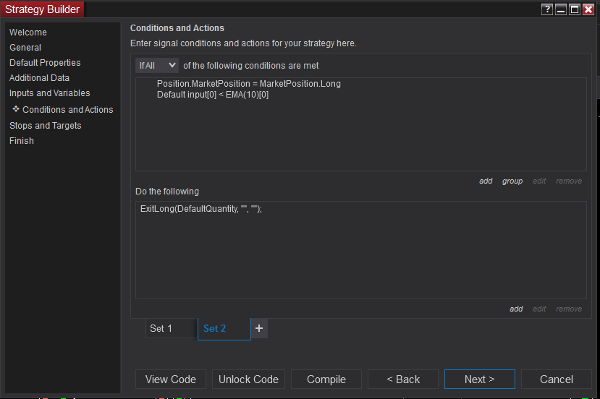
Task: Click add link under actions list
Action: tap(516, 309)
